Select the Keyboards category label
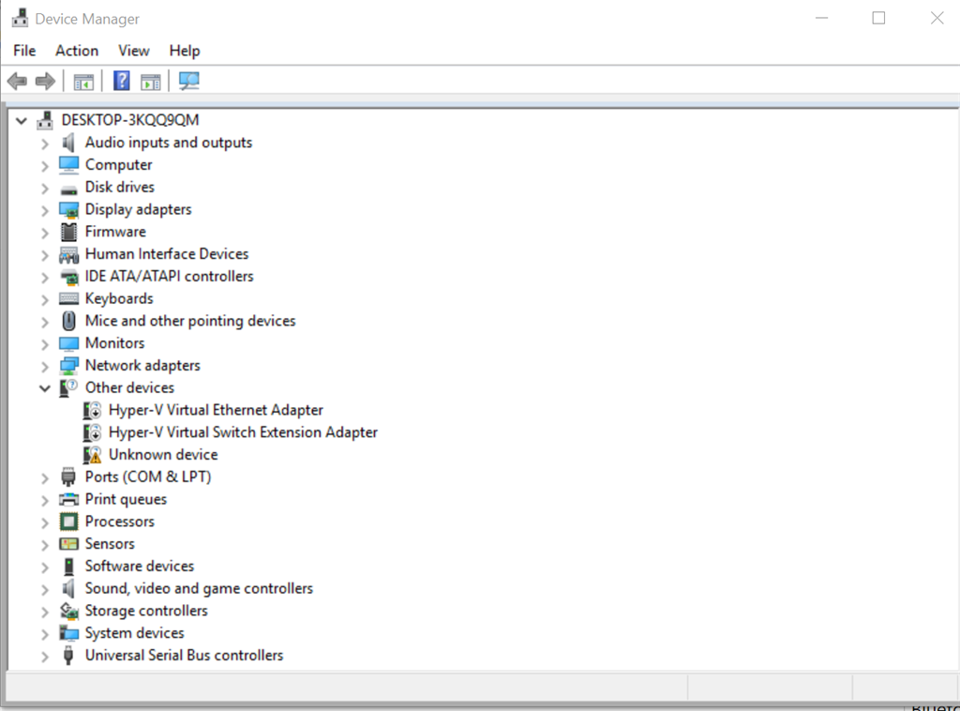 119,299
